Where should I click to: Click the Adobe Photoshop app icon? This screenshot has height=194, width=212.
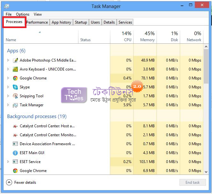tap(15, 60)
